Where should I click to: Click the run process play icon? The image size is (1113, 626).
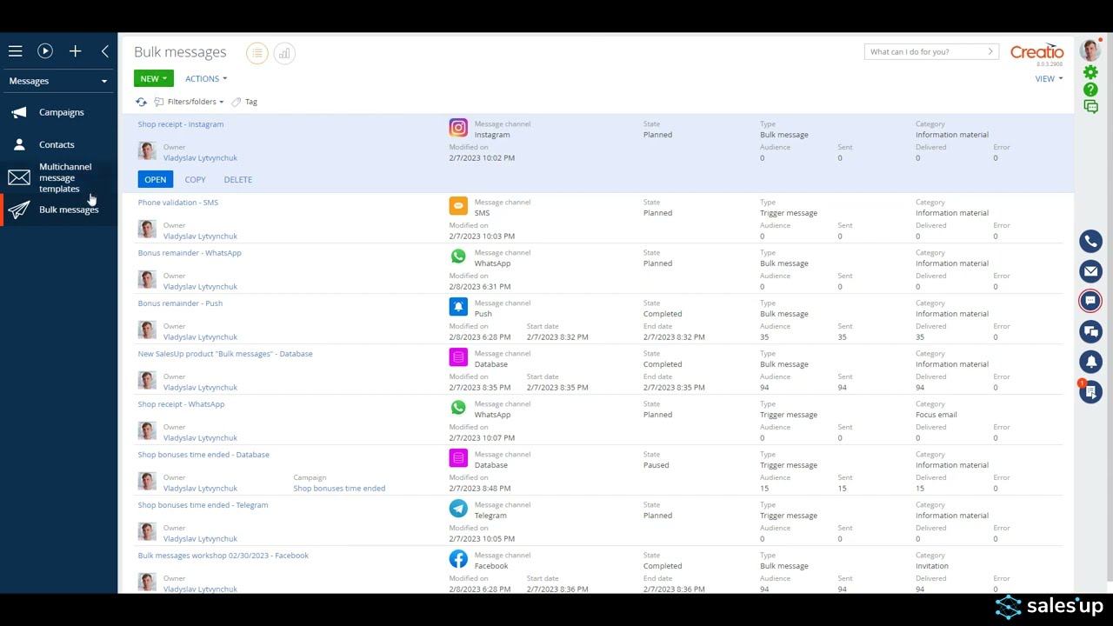[45, 51]
